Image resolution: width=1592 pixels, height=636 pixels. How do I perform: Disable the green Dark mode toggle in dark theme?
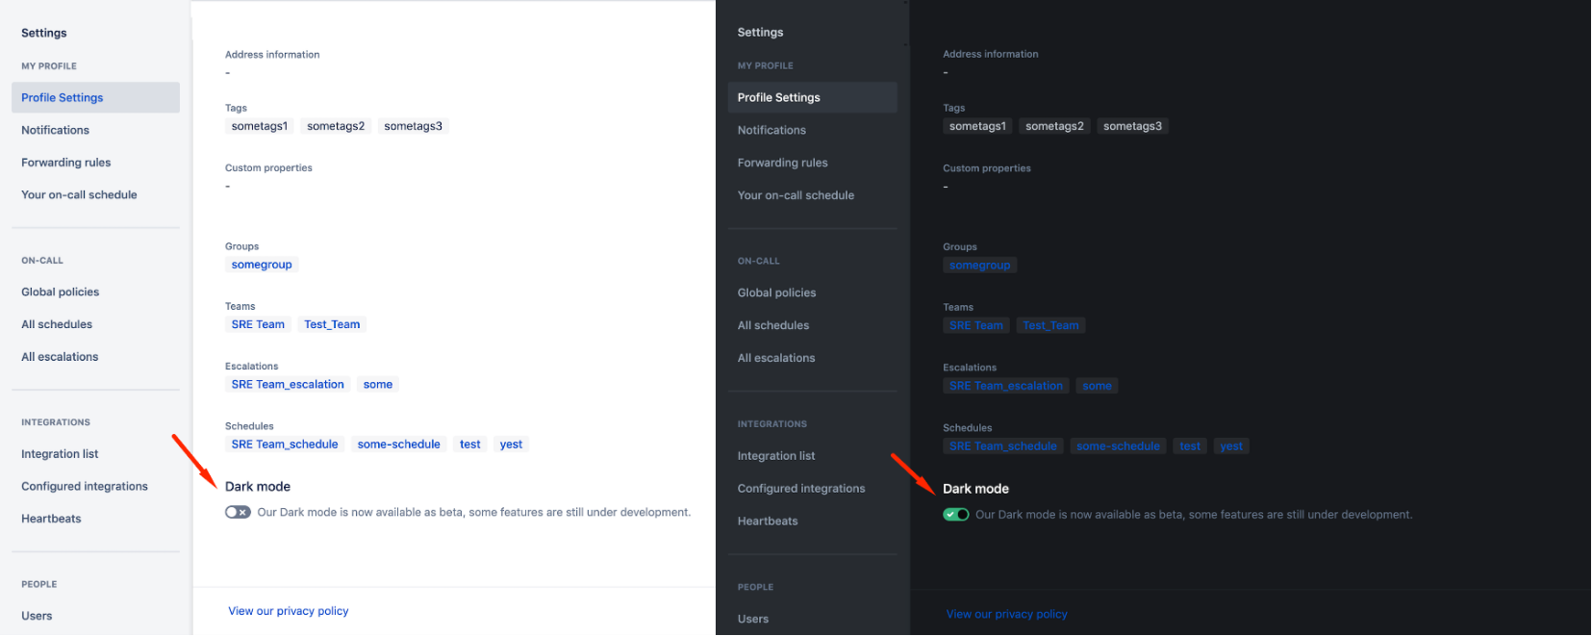[956, 515]
